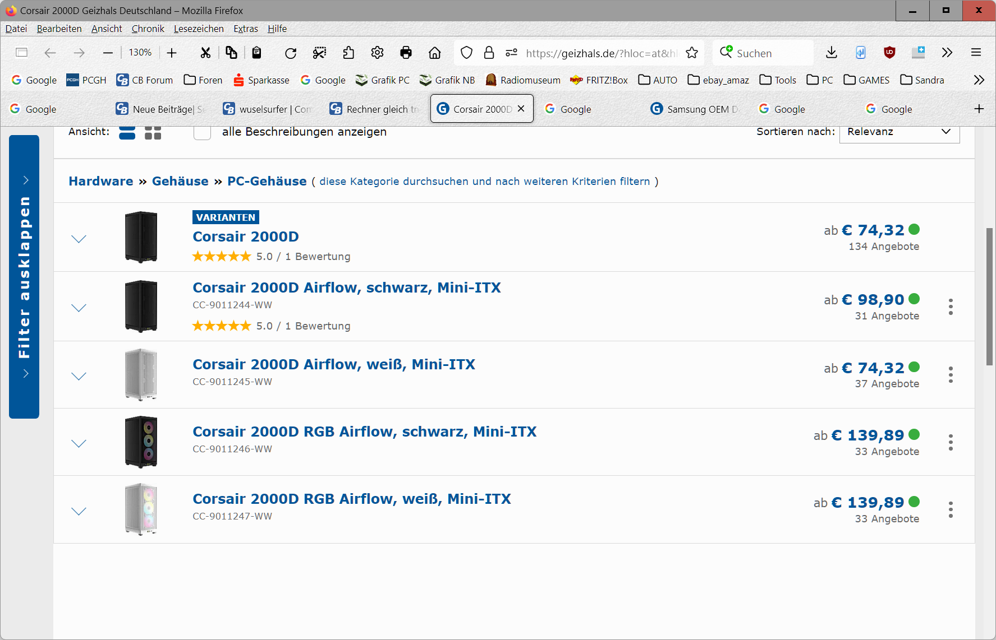Open the Sparkasse bookmark
This screenshot has width=996, height=640.
point(261,80)
